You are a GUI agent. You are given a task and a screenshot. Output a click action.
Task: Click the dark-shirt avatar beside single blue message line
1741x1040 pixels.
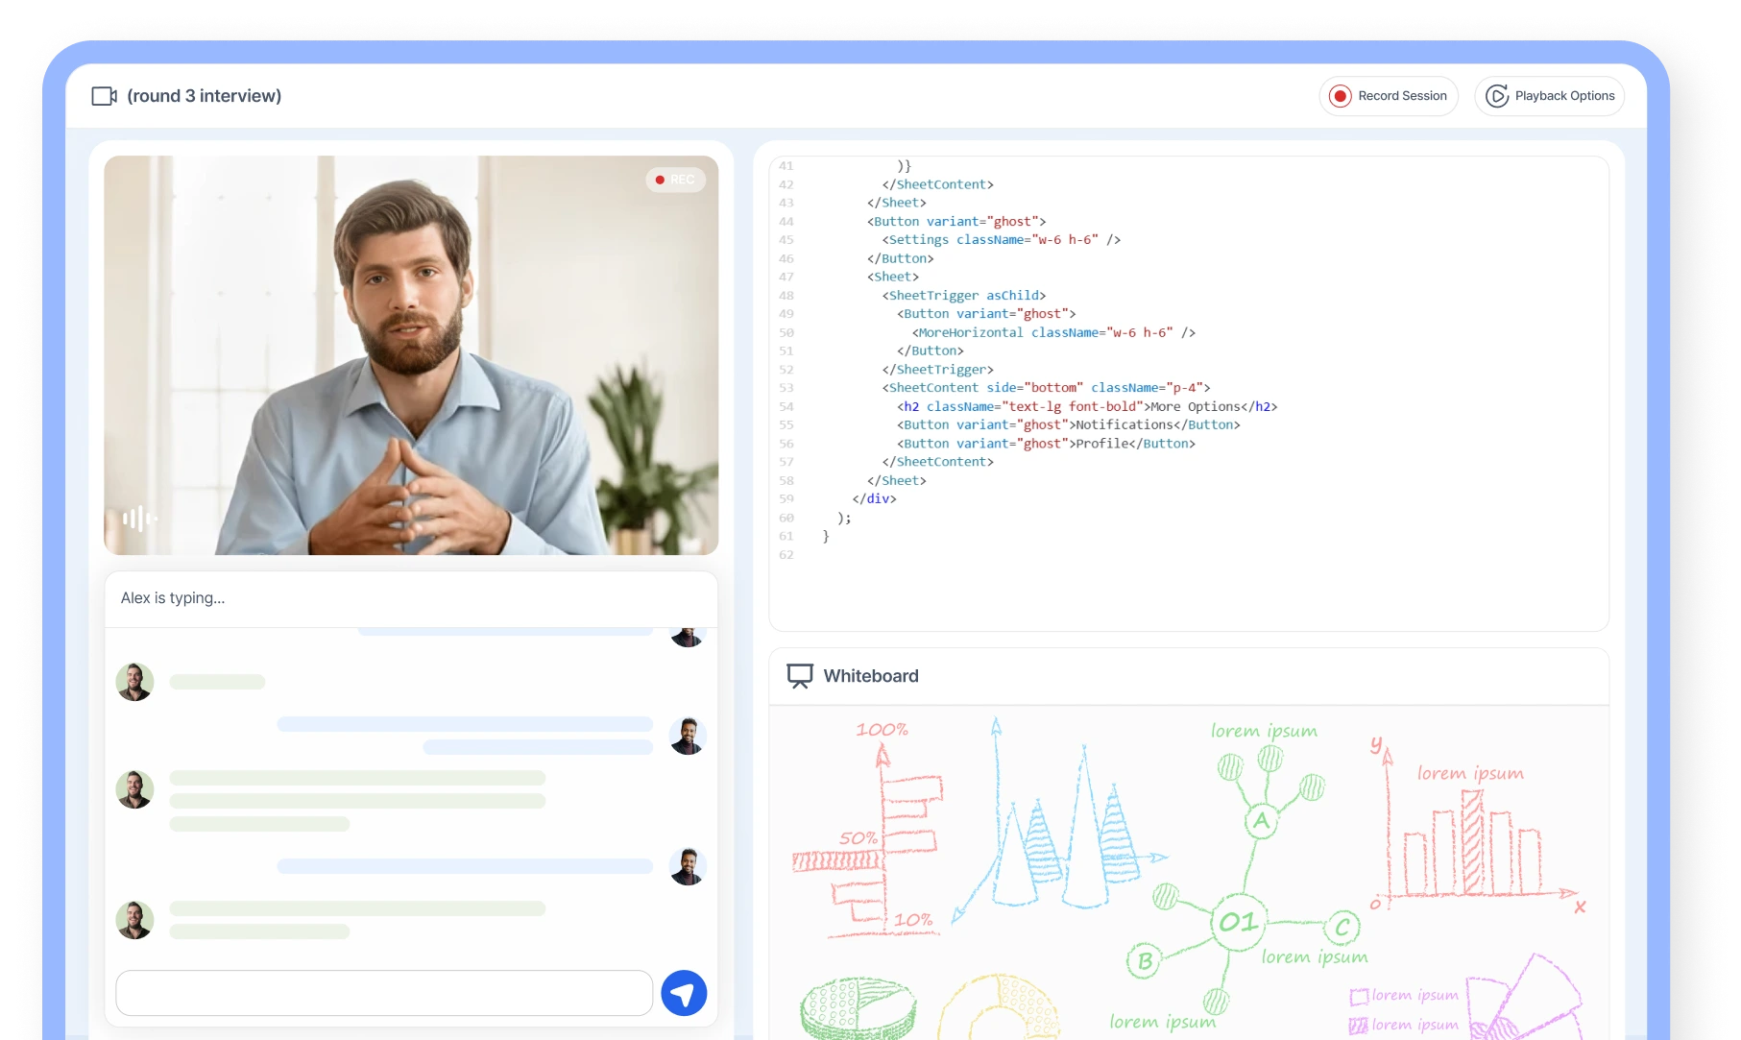click(x=688, y=866)
